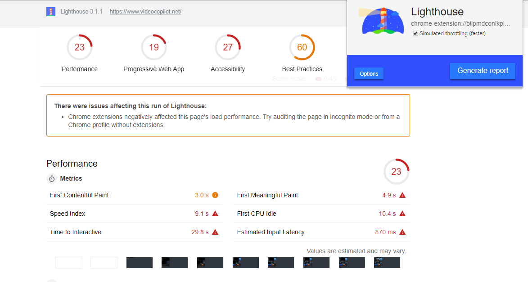Click the Best Practices score gauge 60
Screen dimensions: 528x282
point(302,47)
